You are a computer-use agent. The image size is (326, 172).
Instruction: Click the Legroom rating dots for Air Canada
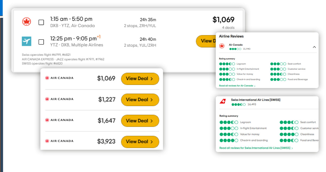coord(227,64)
